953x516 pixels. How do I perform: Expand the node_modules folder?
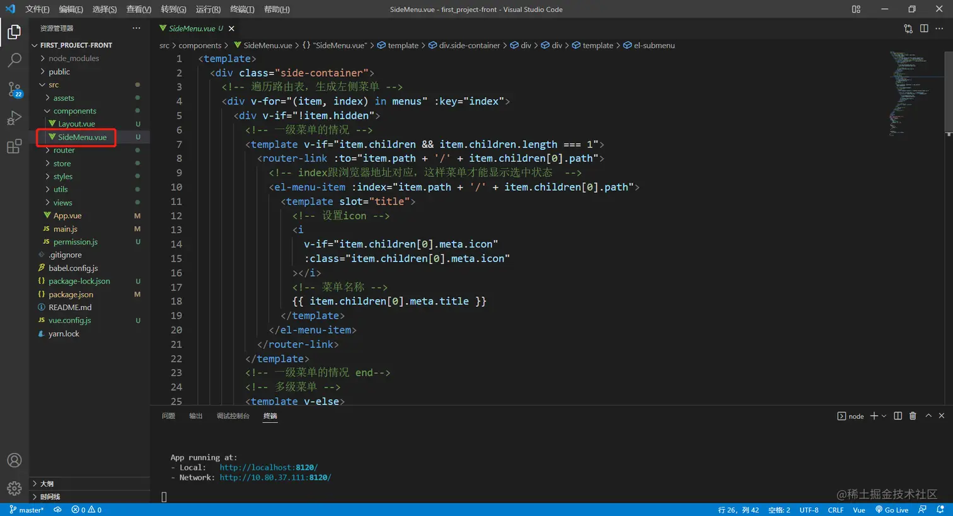[74, 58]
